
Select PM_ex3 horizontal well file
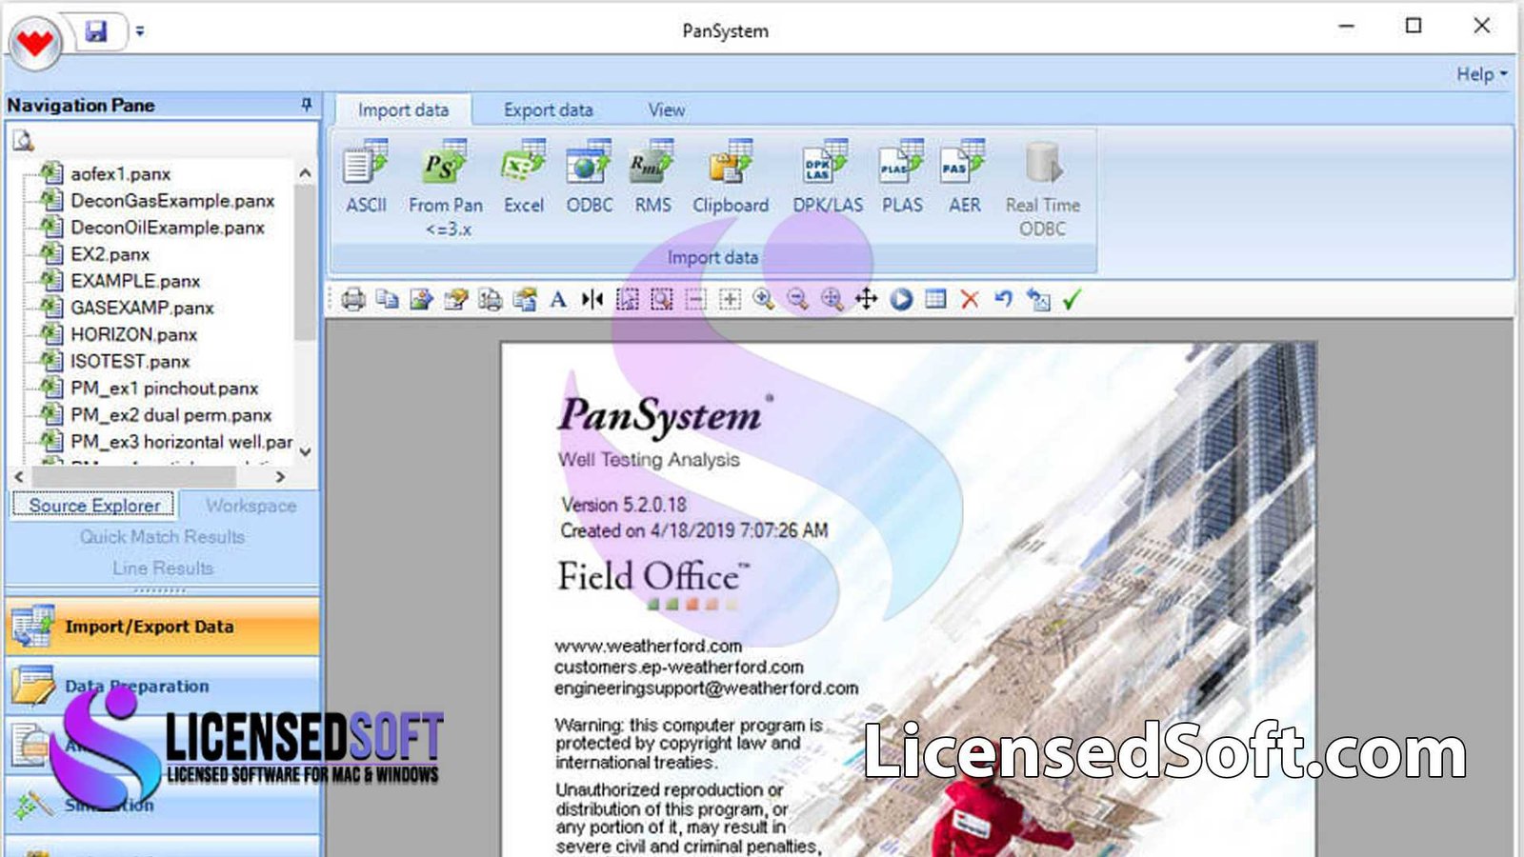pos(181,442)
